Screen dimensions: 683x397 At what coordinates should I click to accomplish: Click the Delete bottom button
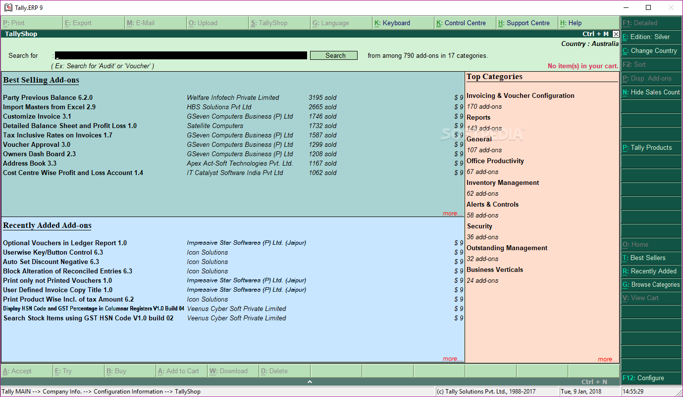pos(284,371)
